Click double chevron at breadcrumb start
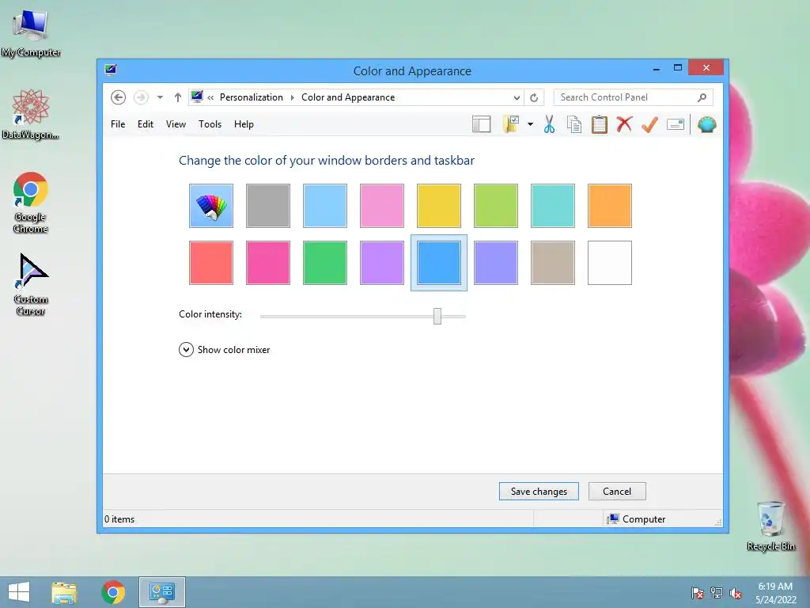This screenshot has height=608, width=810. [210, 97]
